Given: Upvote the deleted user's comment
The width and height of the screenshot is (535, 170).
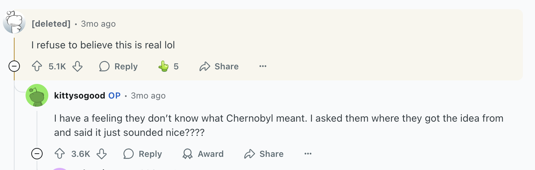Looking at the screenshot, I should pyautogui.click(x=37, y=67).
